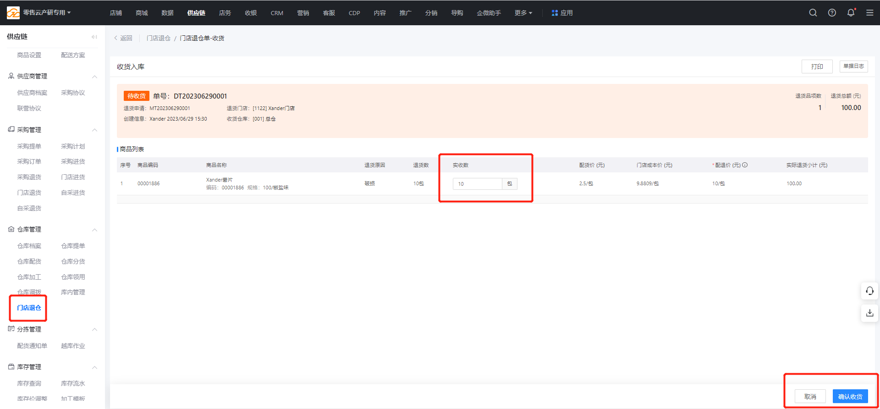
Task: Expand the 更多 menu
Action: [x=523, y=13]
